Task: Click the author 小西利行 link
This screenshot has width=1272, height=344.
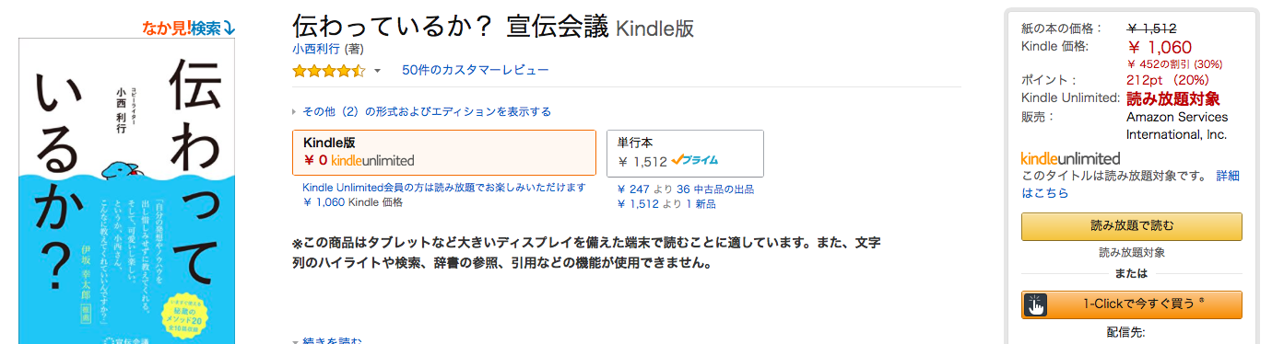Action: [x=316, y=49]
